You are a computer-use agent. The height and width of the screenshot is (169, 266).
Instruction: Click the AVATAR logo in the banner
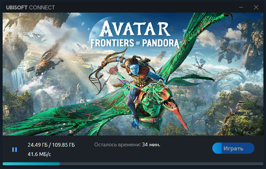[x=135, y=29]
